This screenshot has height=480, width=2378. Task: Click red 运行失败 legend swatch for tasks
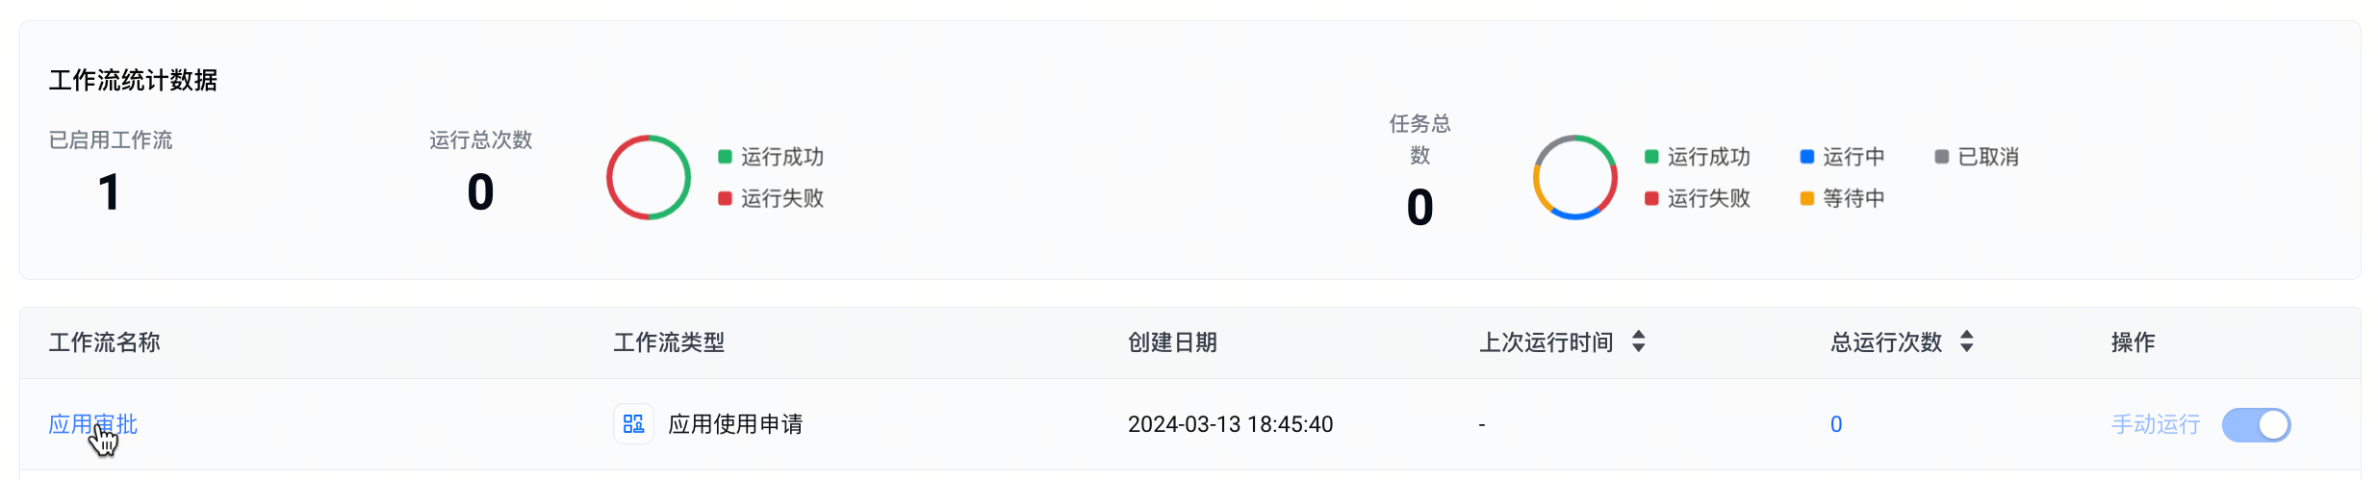(1651, 198)
